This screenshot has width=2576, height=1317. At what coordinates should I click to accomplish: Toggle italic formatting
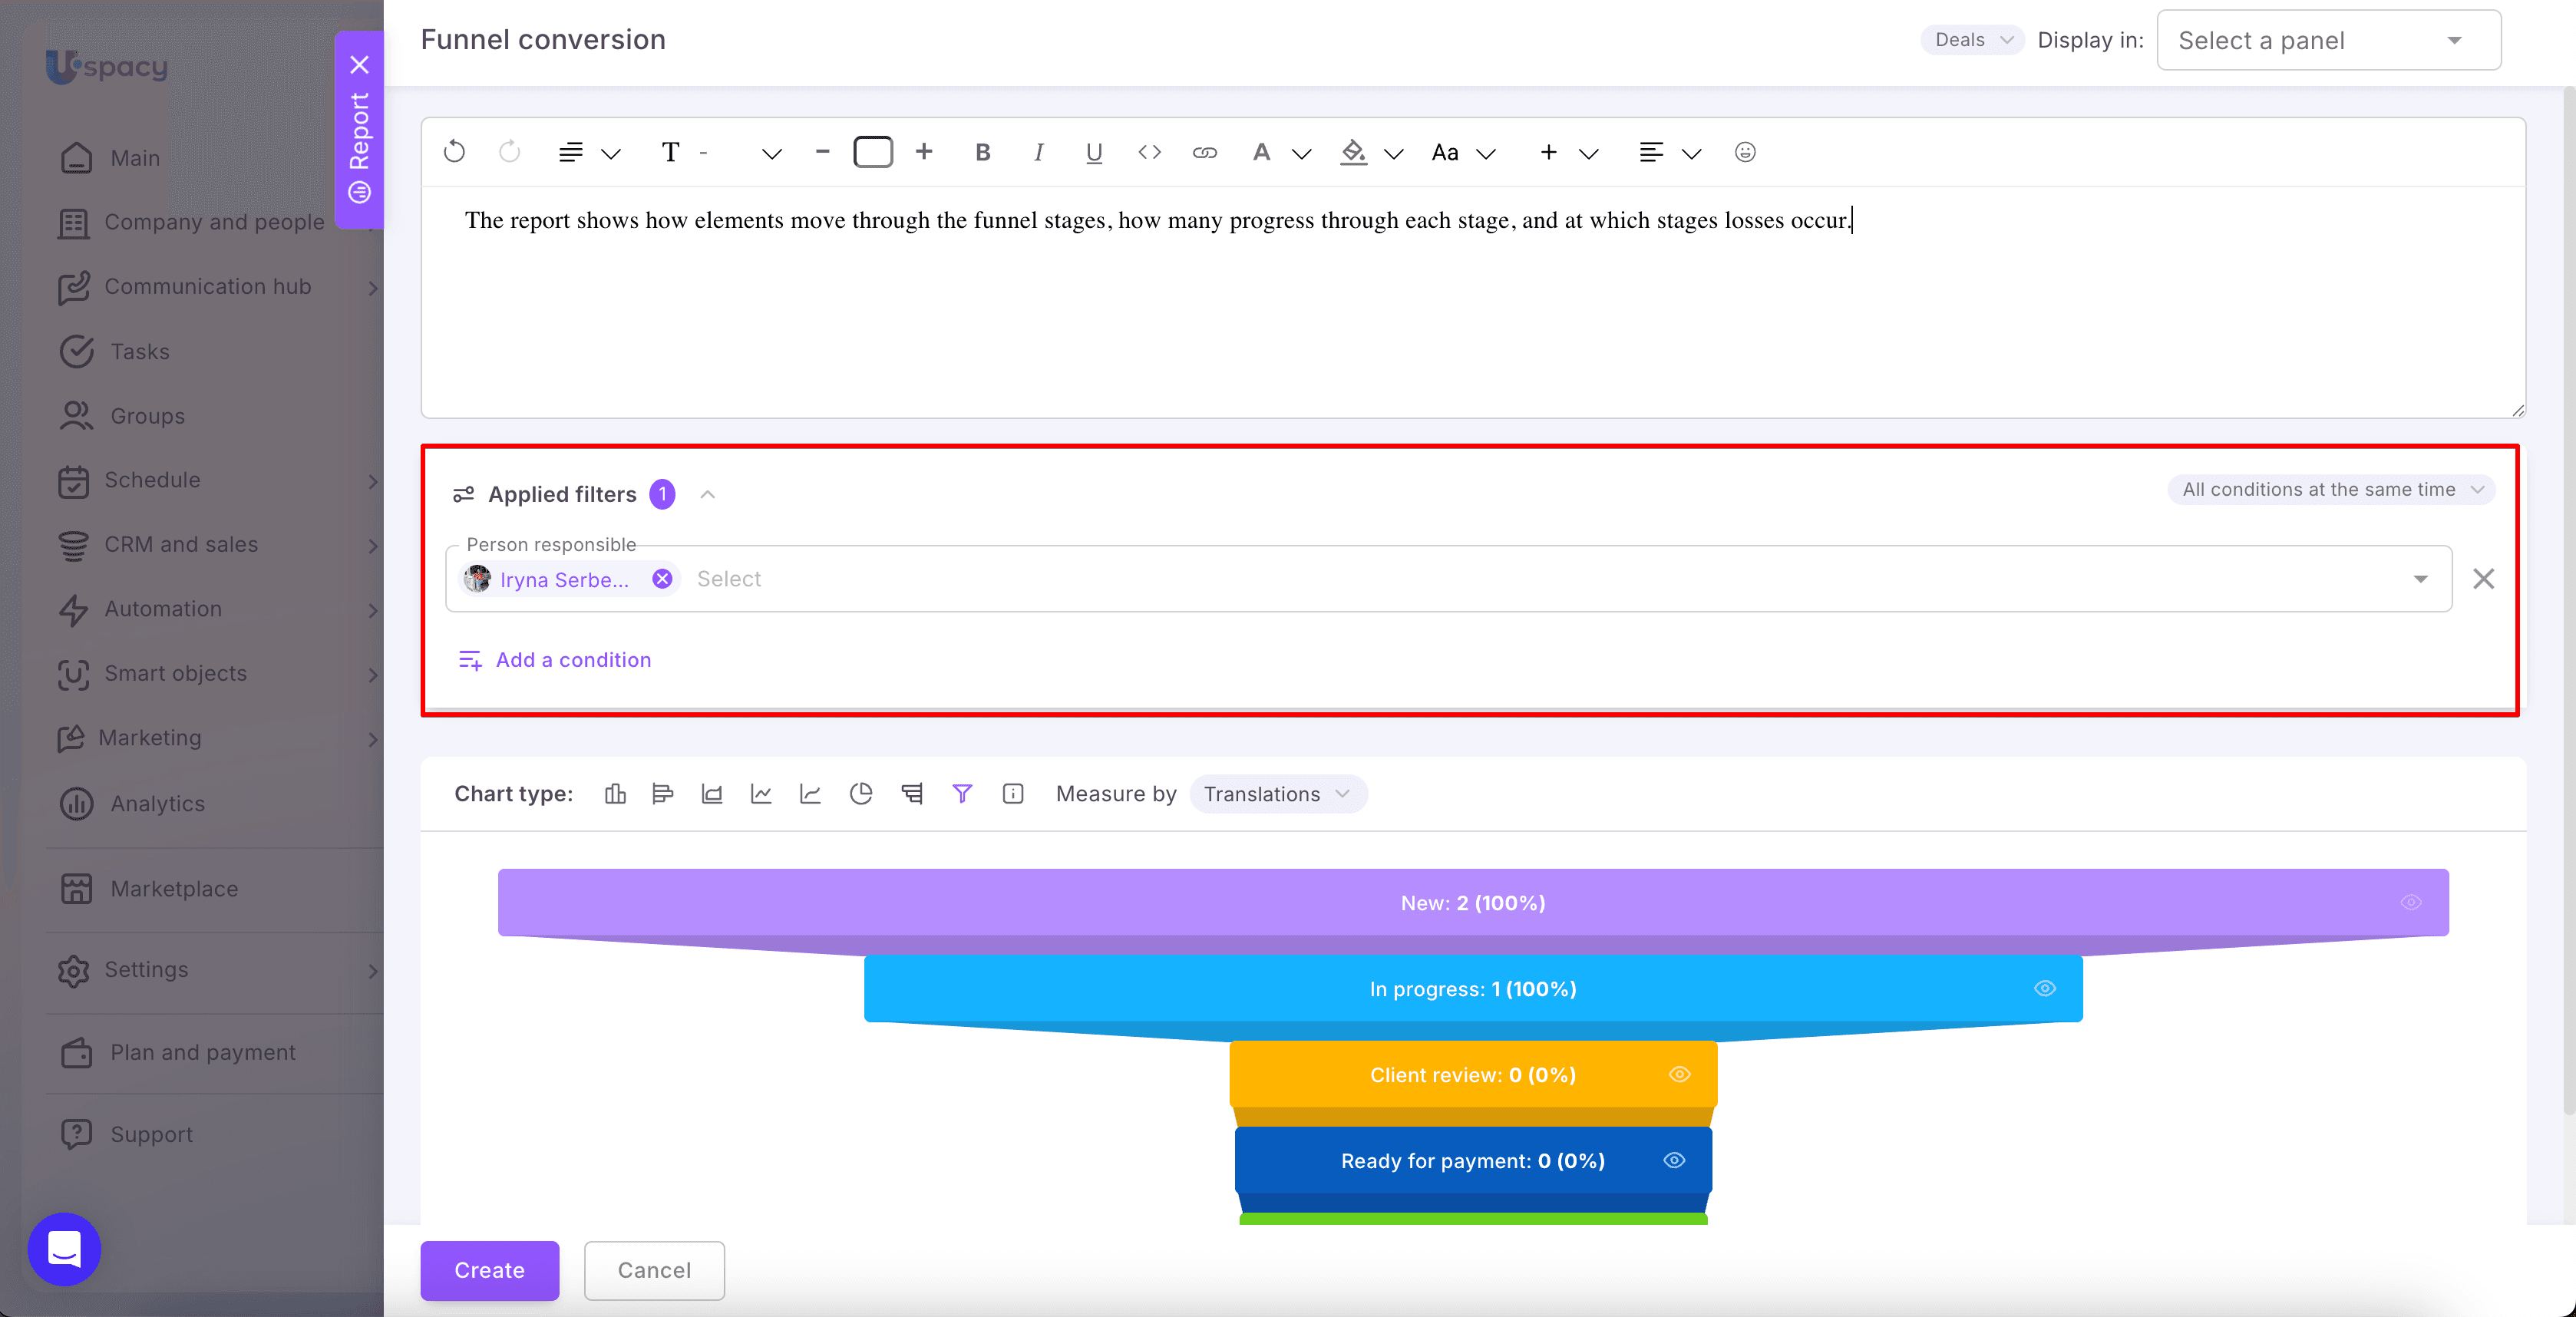(1038, 152)
